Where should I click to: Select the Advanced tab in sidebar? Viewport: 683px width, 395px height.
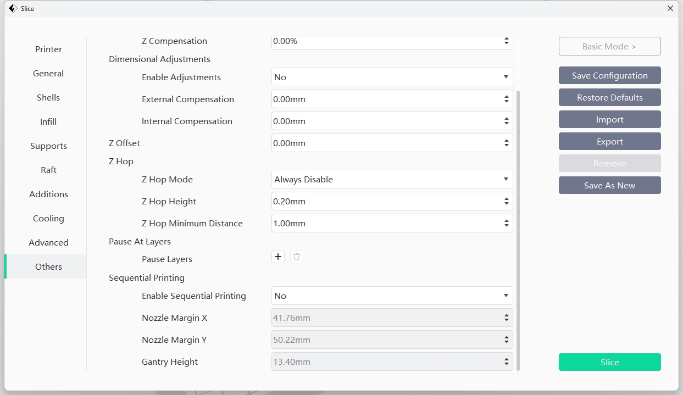pos(48,243)
